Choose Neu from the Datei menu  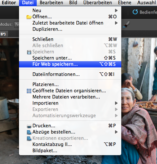click(70, 10)
